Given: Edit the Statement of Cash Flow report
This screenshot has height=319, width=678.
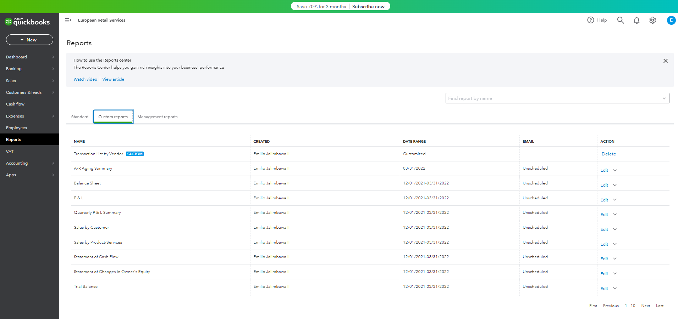Looking at the screenshot, I should coord(604,259).
